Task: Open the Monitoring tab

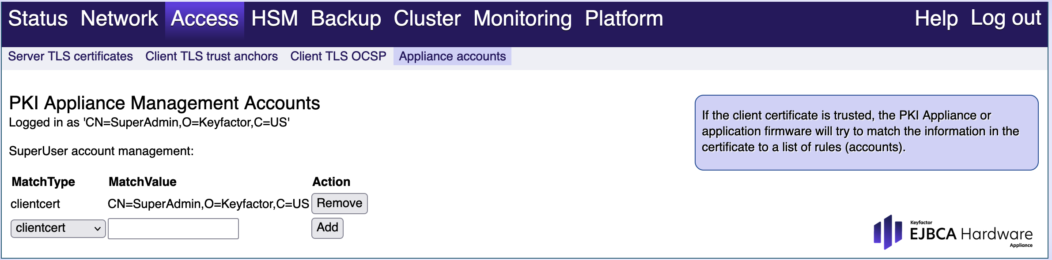Action: coord(522,19)
